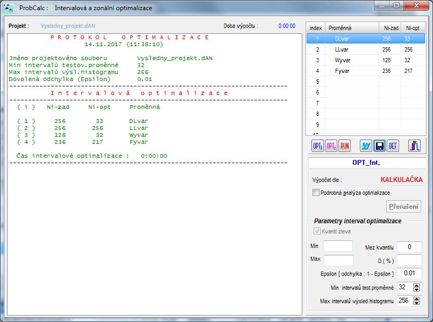Click the Max intervalů value 256 field
Image resolution: width=433 pixels, height=322 pixels.
tap(405, 301)
